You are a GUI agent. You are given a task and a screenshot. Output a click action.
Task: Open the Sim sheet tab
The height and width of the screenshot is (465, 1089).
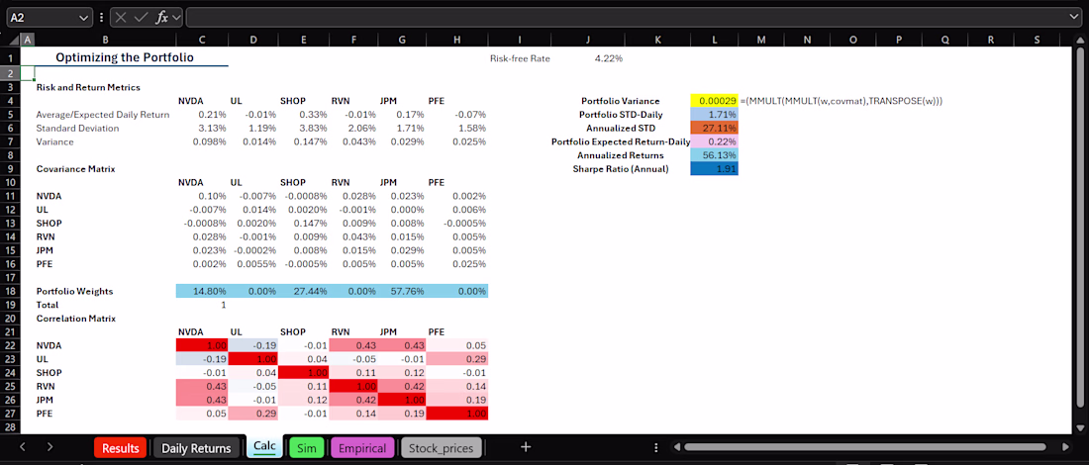[306, 448]
